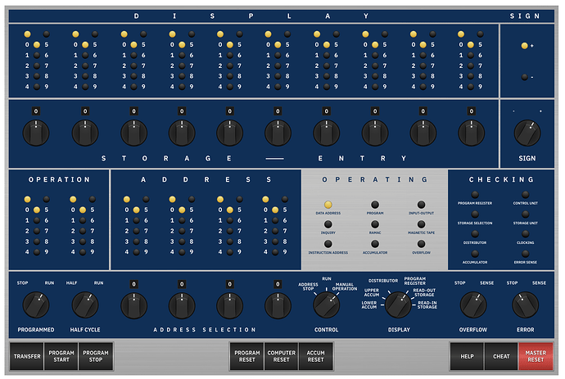Toggle the Programmed stop/run switch
This screenshot has width=565, height=379.
tap(36, 305)
